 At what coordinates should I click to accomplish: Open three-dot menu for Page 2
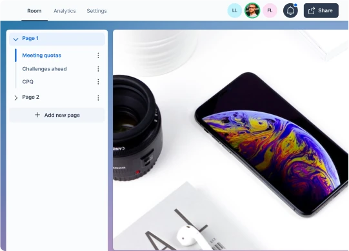click(98, 98)
